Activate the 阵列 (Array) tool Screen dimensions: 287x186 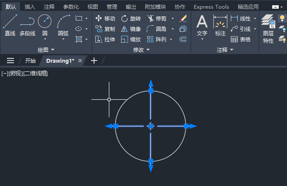(x=157, y=39)
